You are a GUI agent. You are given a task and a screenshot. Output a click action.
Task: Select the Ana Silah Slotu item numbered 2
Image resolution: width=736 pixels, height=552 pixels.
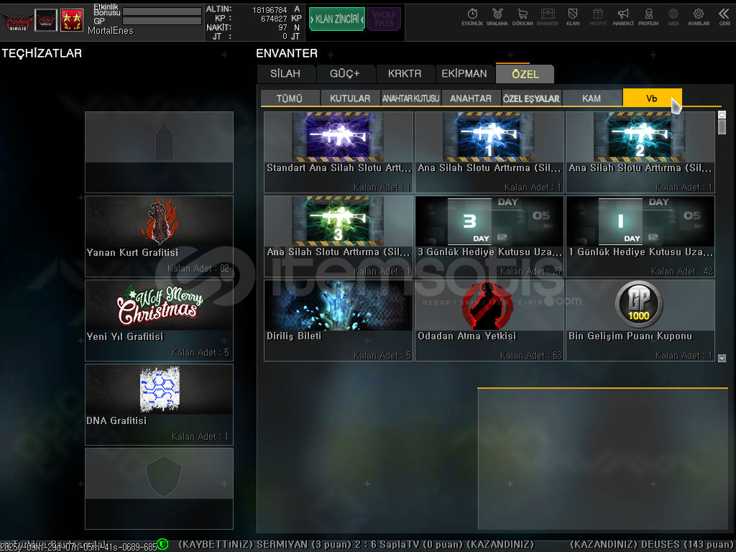tap(640, 152)
